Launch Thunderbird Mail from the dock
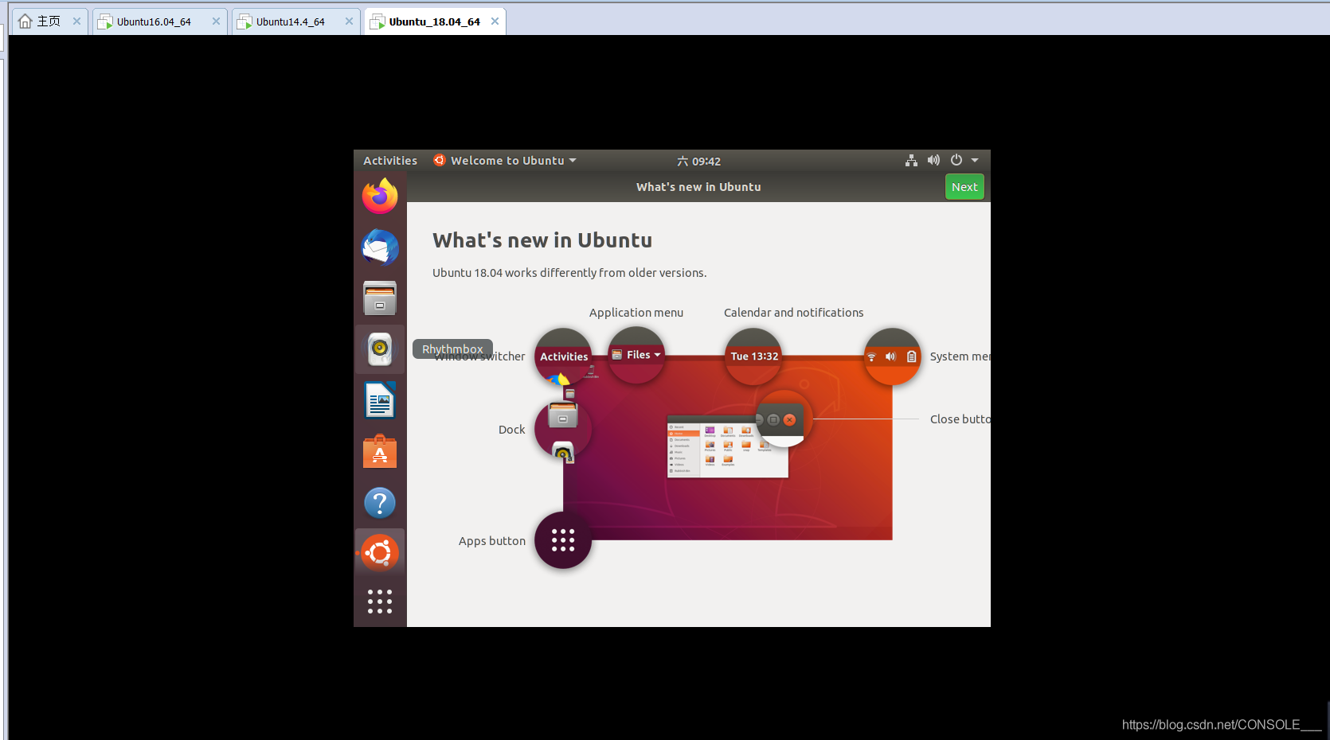The width and height of the screenshot is (1330, 740). tap(380, 247)
